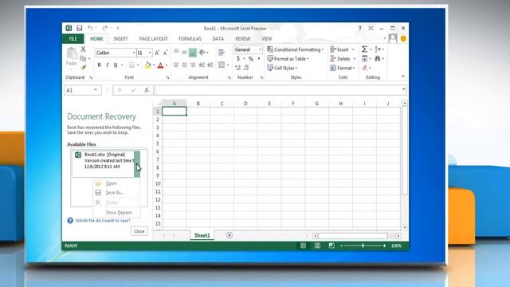Click the Decrease Indent icon
Image resolution: width=510 pixels, height=287 pixels.
pyautogui.click(x=202, y=65)
